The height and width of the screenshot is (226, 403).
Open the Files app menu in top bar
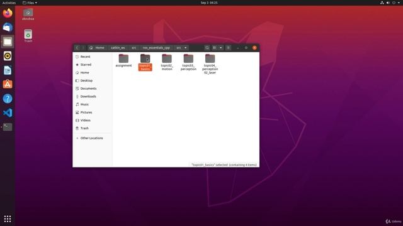pyautogui.click(x=30, y=3)
